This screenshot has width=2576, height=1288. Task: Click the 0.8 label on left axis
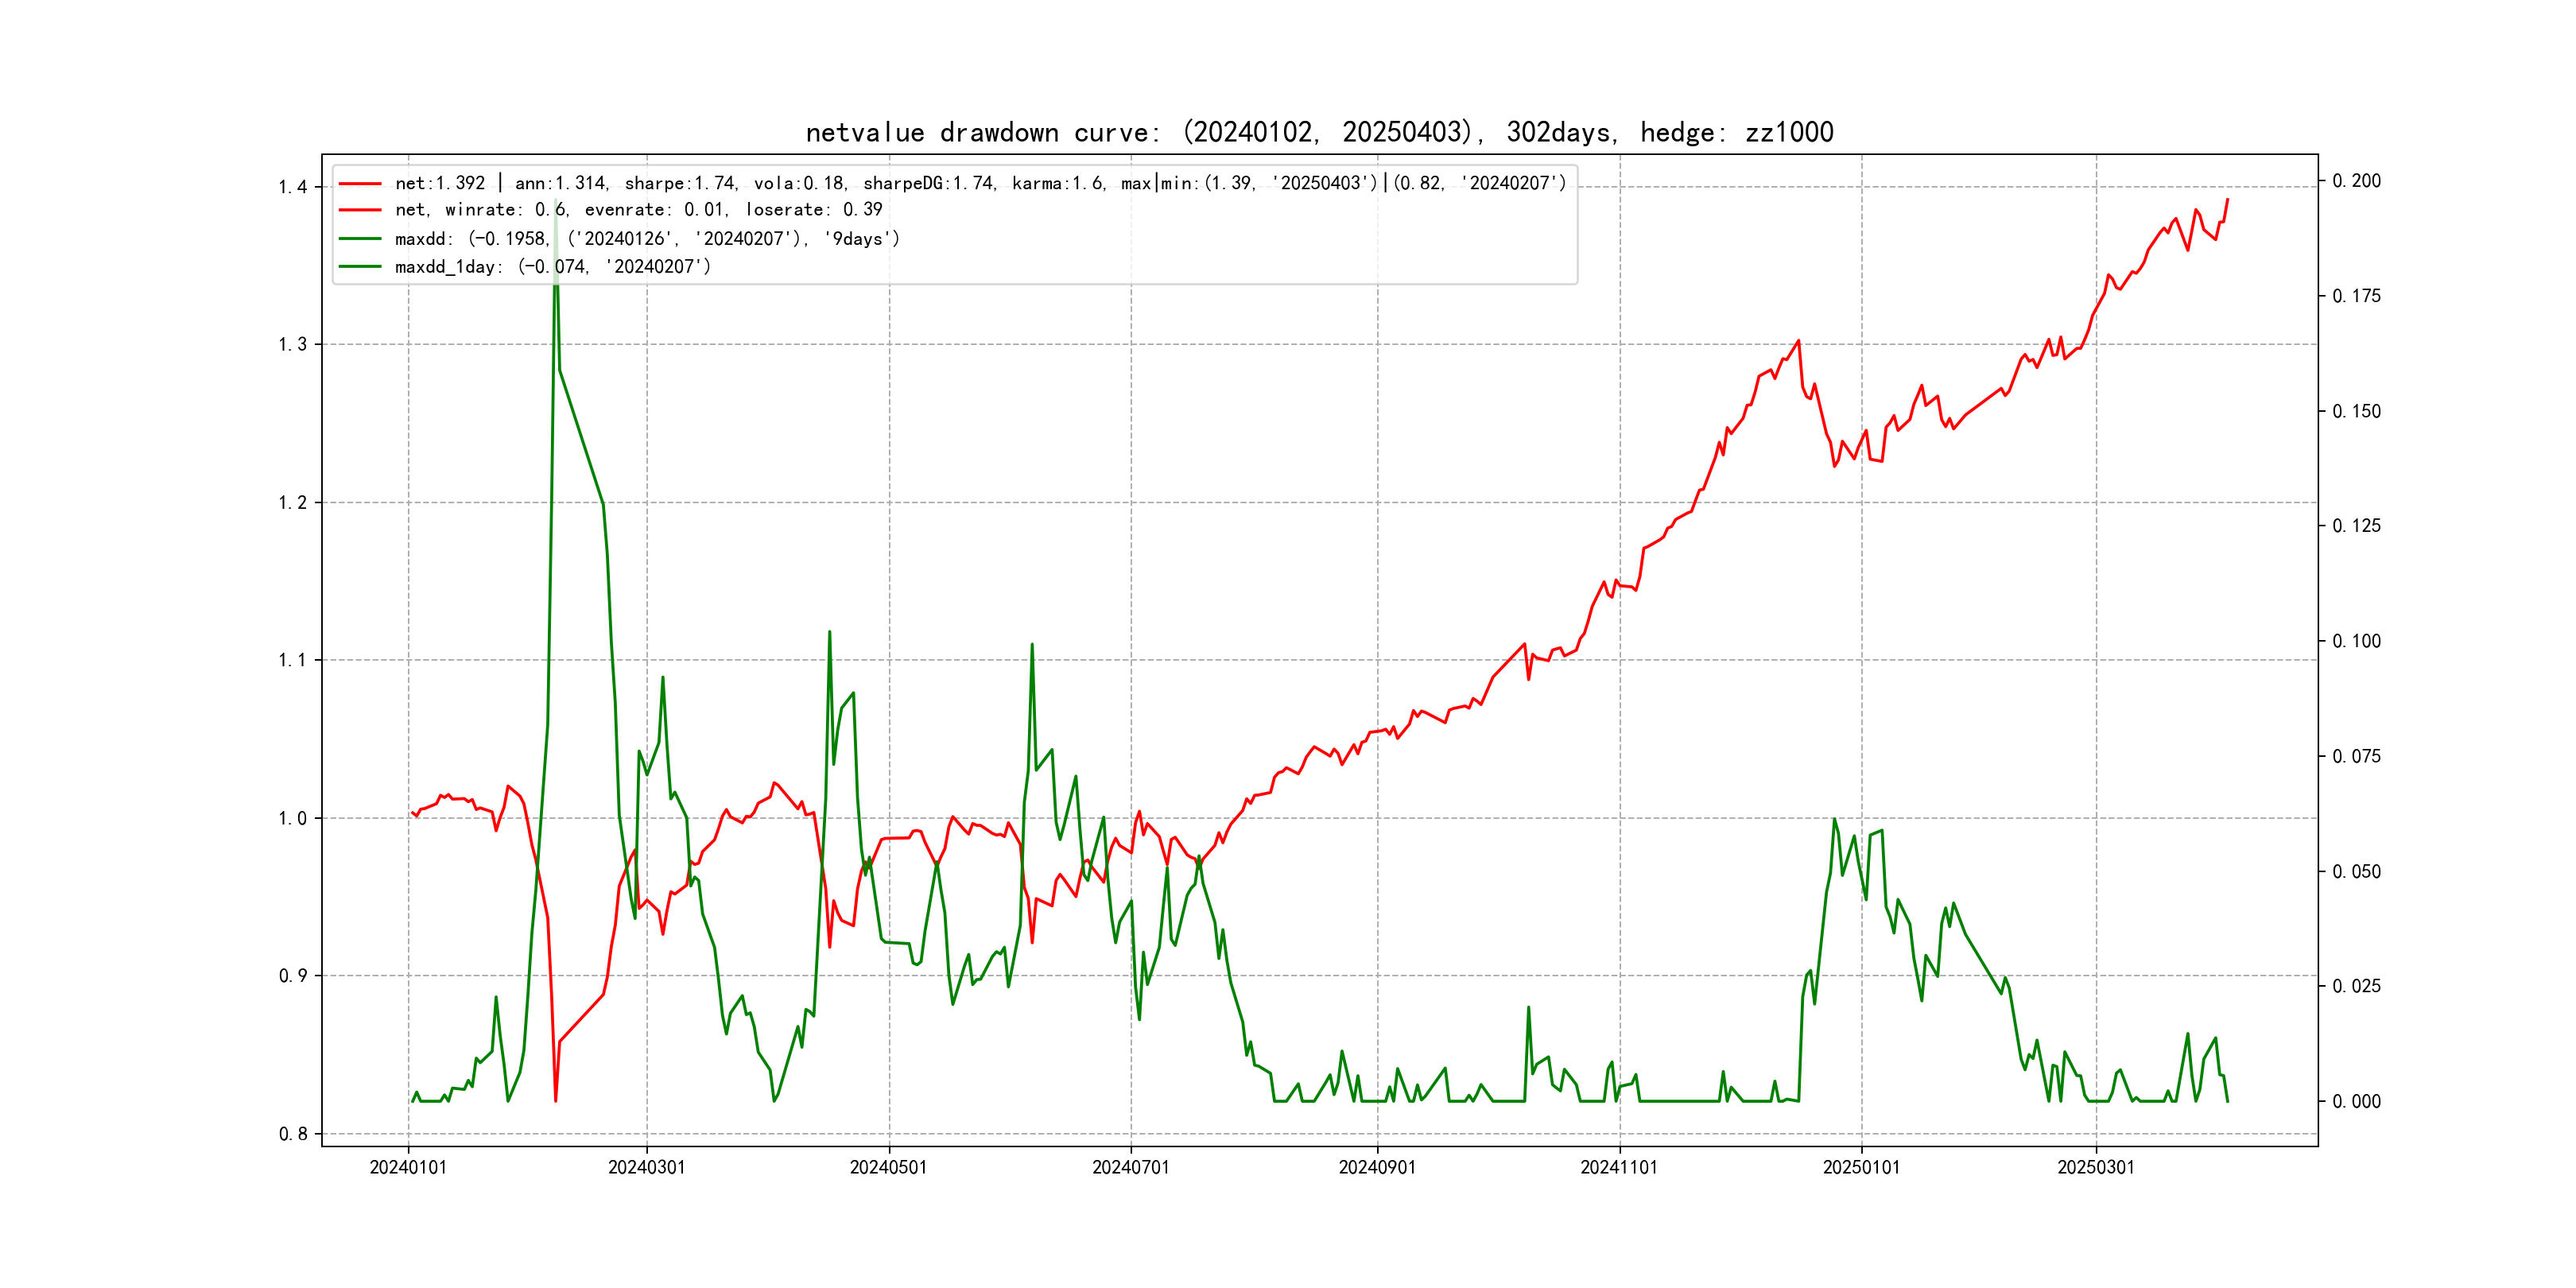(293, 1134)
